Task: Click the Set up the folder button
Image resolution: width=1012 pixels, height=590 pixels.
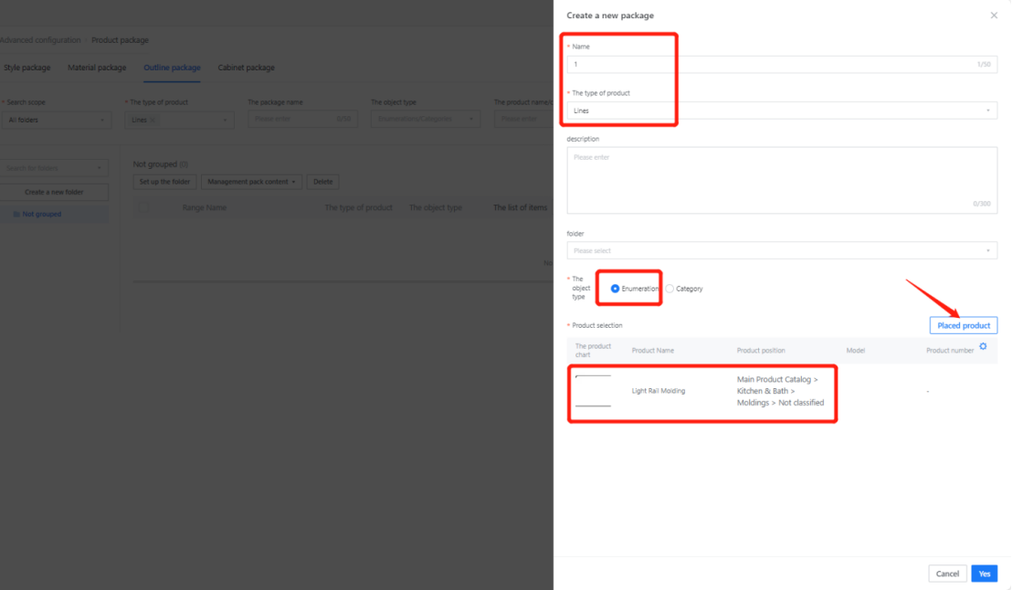Action: click(164, 182)
